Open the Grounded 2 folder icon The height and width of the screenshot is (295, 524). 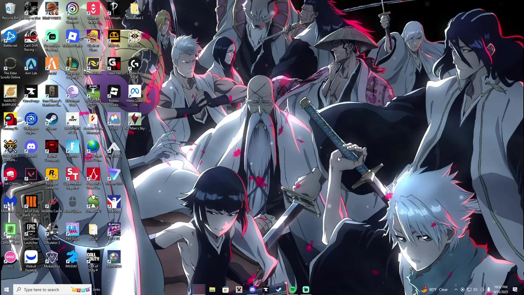tap(135, 11)
